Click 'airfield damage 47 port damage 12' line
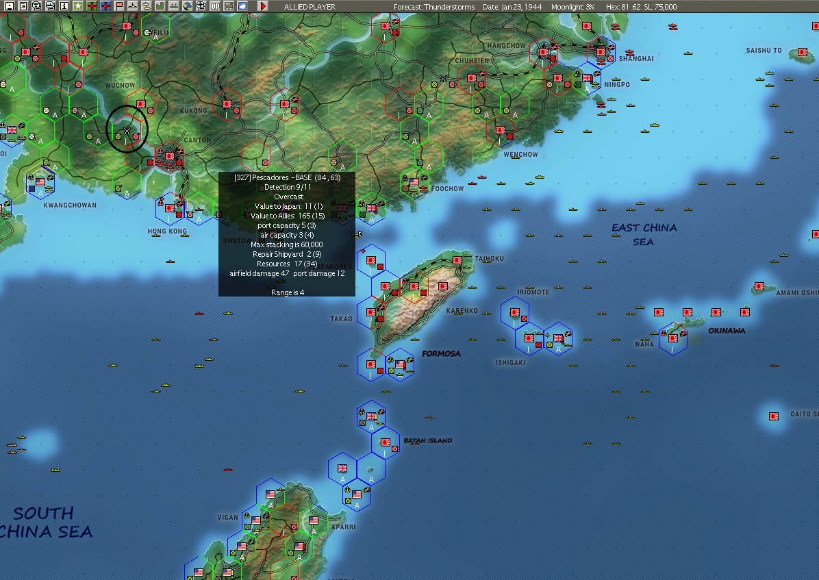Image resolution: width=819 pixels, height=580 pixels. (287, 273)
